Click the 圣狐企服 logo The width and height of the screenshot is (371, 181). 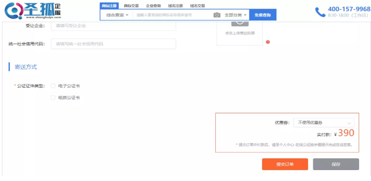click(x=33, y=11)
